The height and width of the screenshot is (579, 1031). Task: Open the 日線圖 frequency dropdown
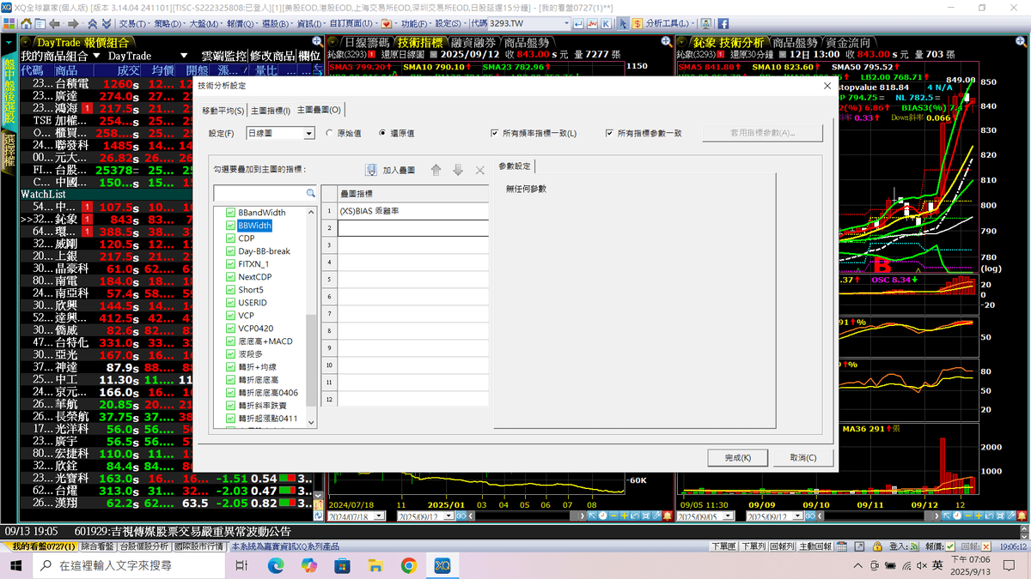(x=309, y=134)
